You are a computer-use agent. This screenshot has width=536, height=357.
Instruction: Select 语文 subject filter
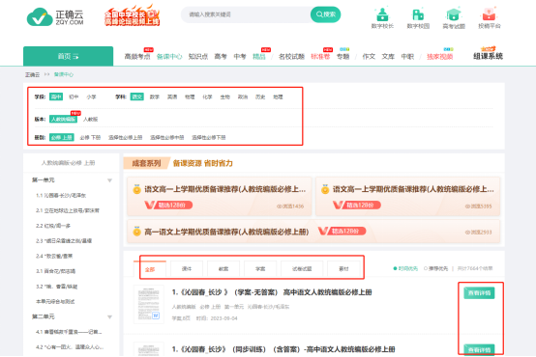[136, 96]
